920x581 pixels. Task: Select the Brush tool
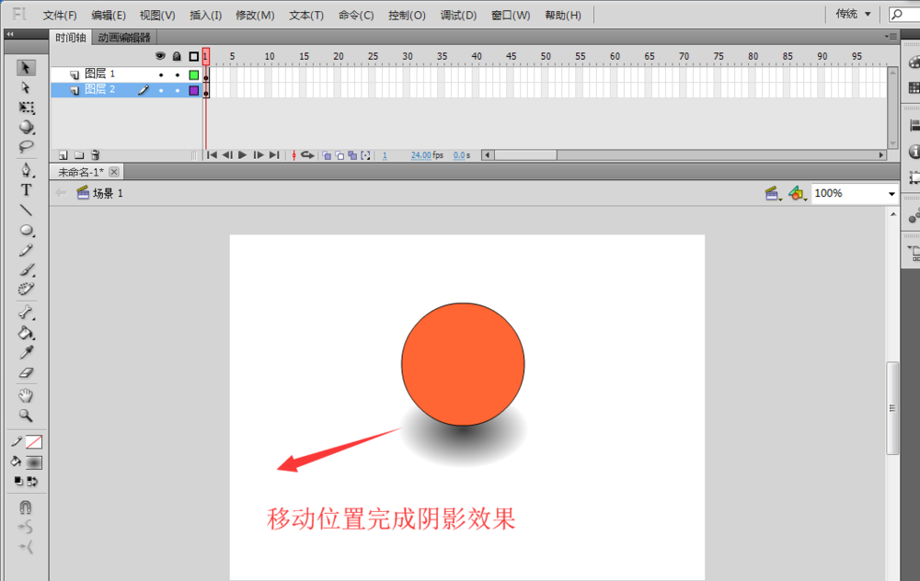26,269
